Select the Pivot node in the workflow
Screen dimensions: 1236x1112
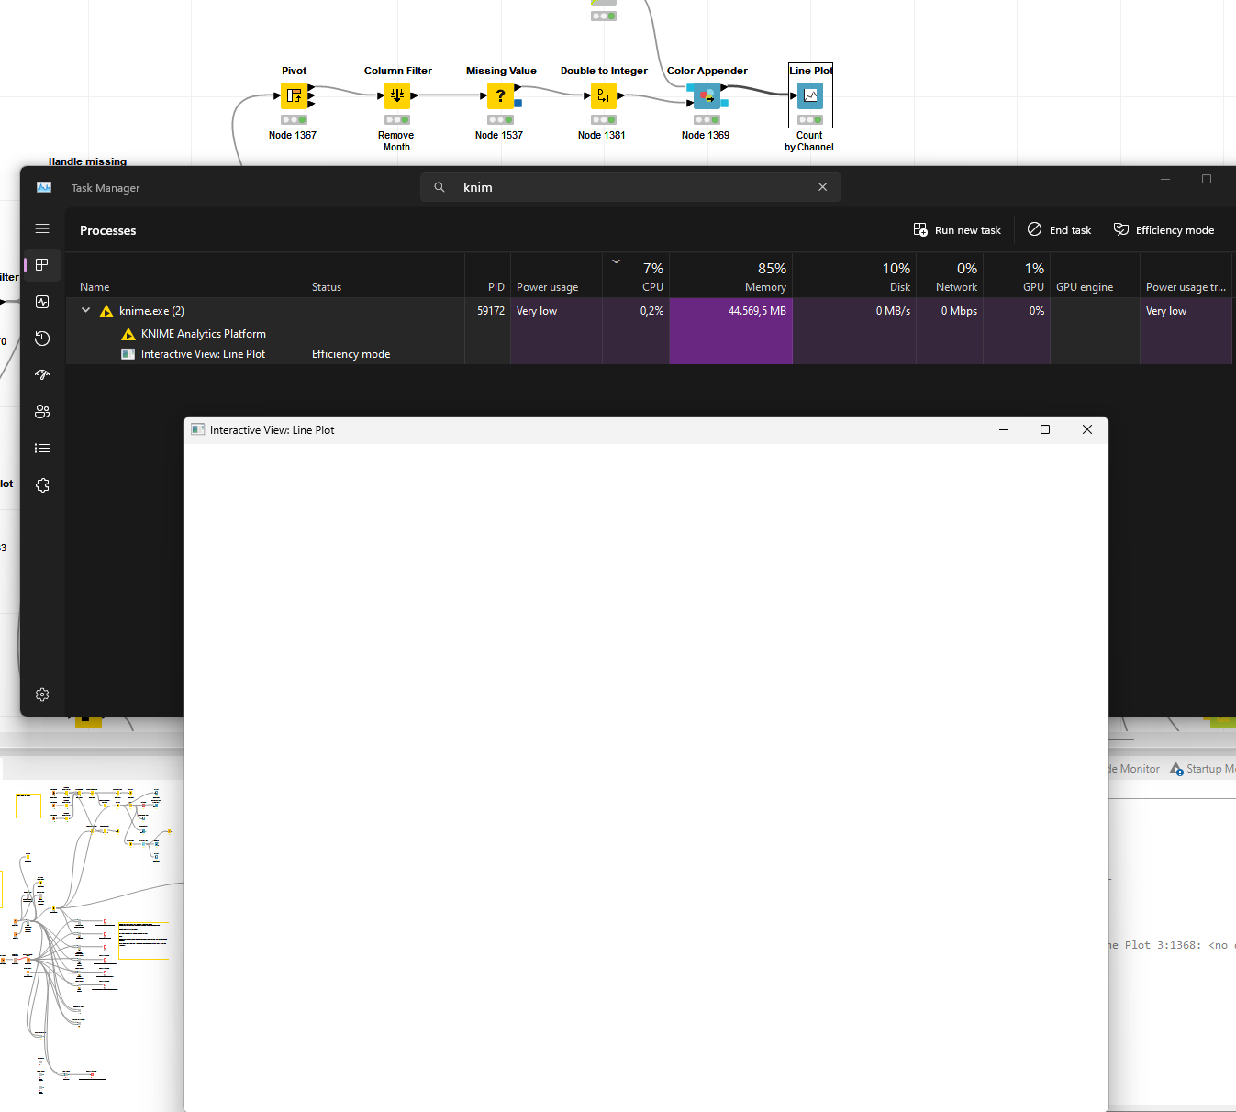pos(294,95)
